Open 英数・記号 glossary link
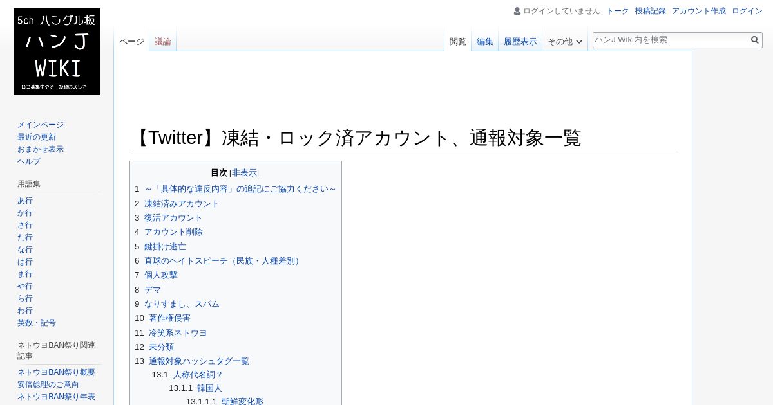Viewport: 773px width, 405px height. coord(37,323)
